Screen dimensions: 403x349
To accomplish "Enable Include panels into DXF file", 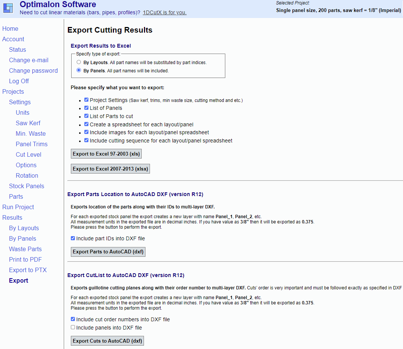I will point(73,327).
